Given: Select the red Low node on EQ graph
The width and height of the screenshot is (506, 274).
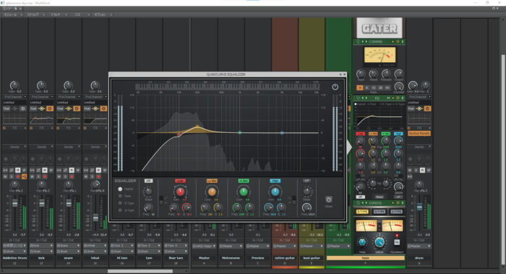Looking at the screenshot, I should 179,134.
